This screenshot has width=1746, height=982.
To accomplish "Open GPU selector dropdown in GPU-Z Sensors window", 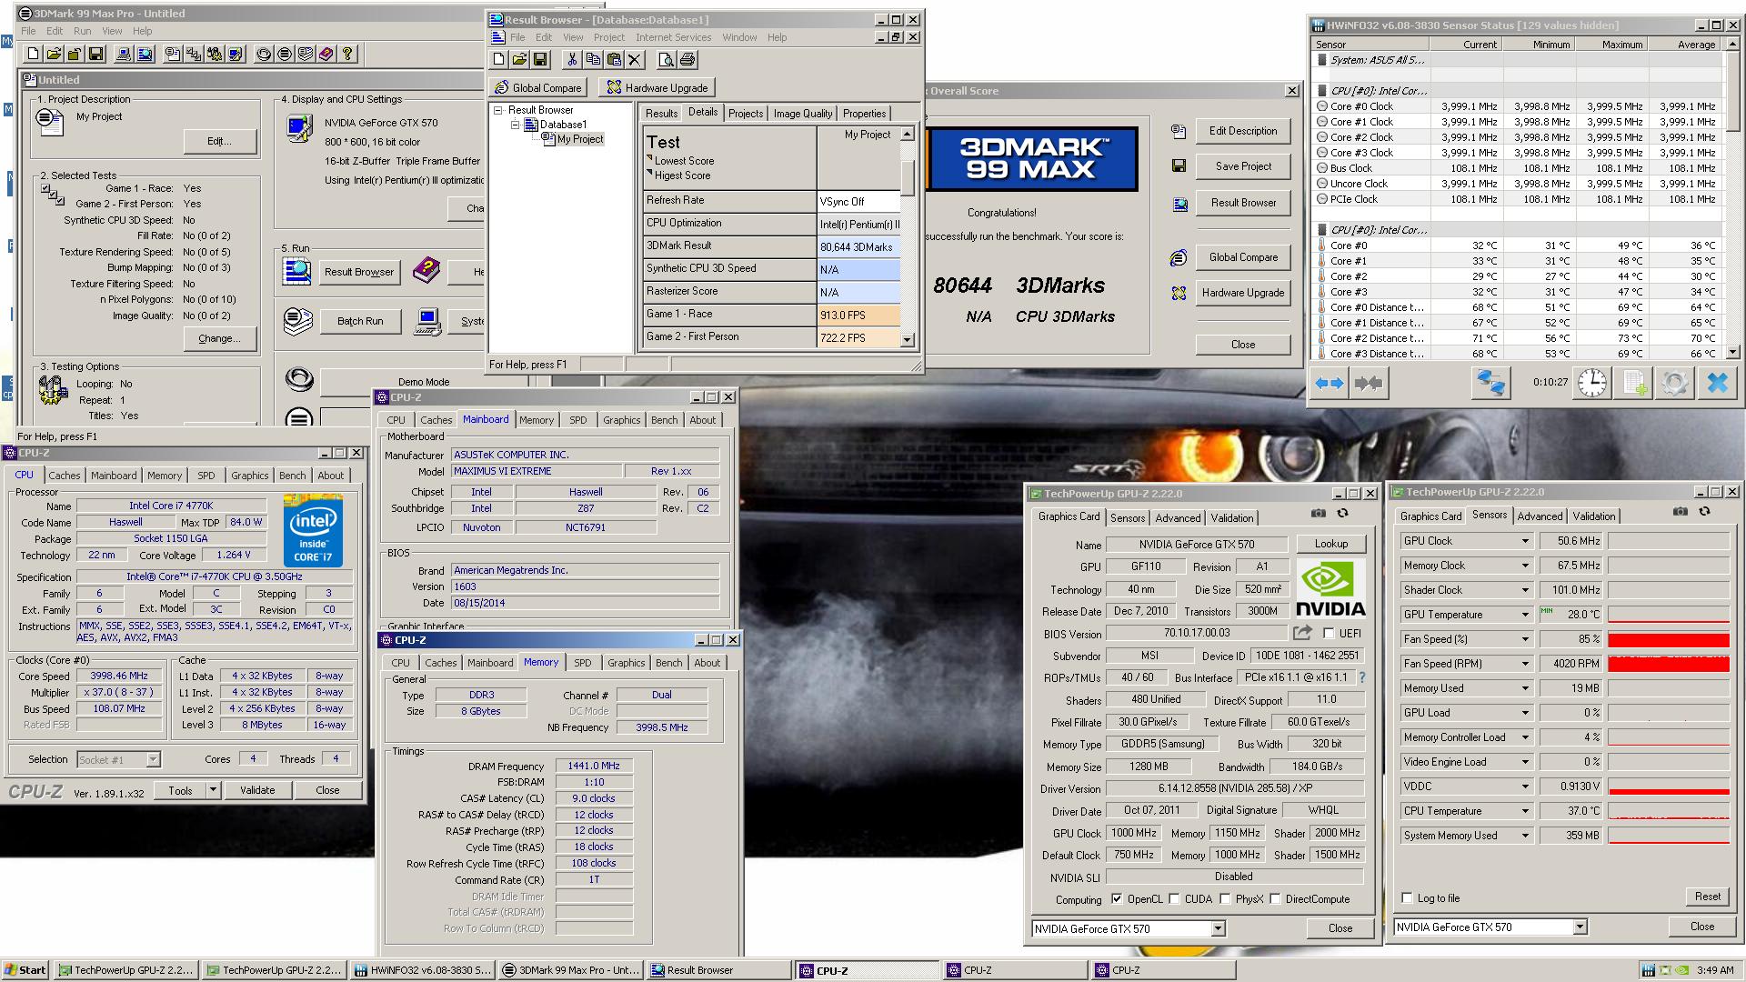I will tap(1580, 927).
